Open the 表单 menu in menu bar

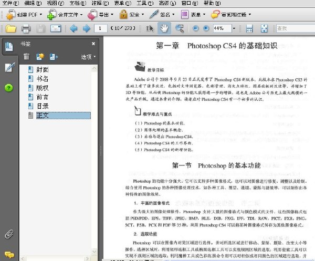pyautogui.click(x=122, y=3)
